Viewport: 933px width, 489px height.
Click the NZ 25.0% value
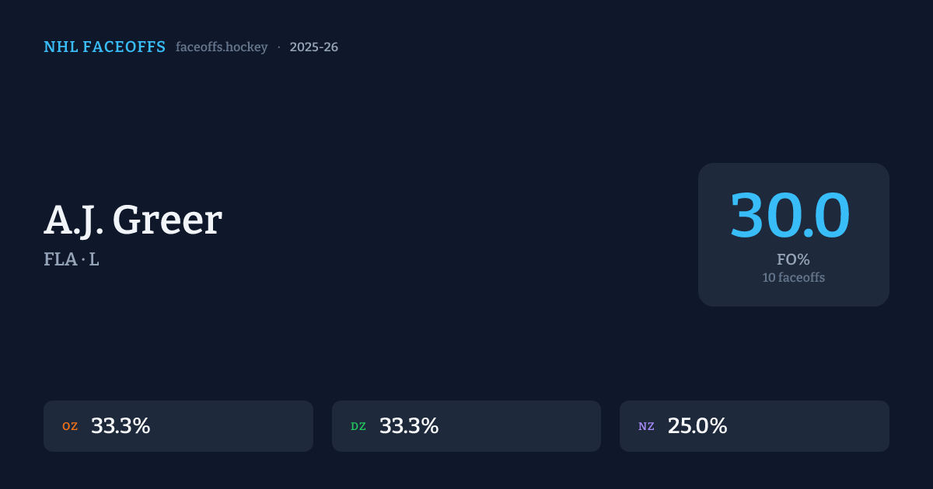(x=697, y=426)
